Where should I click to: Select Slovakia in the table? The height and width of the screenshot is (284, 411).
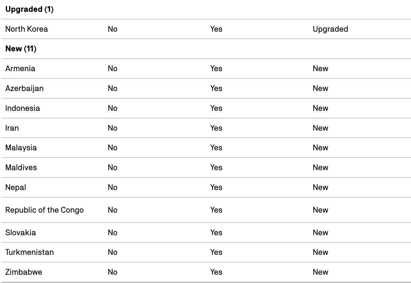21,232
